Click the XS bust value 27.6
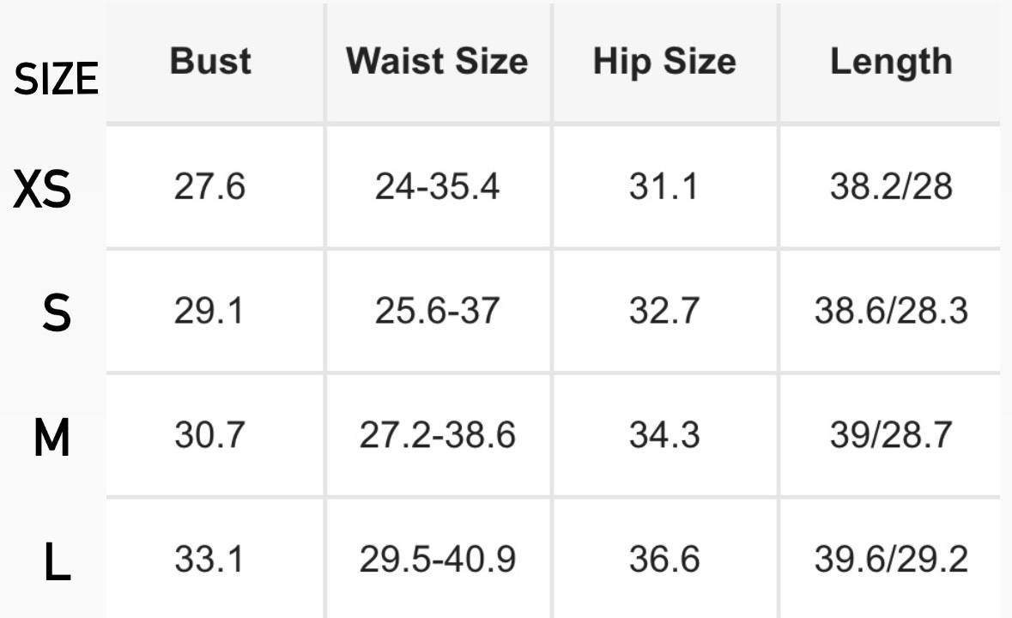1012x618 pixels. 209,186
